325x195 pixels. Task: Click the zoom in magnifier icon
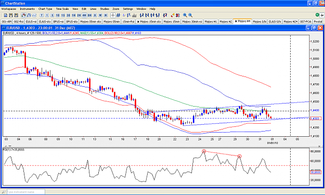[185, 15]
